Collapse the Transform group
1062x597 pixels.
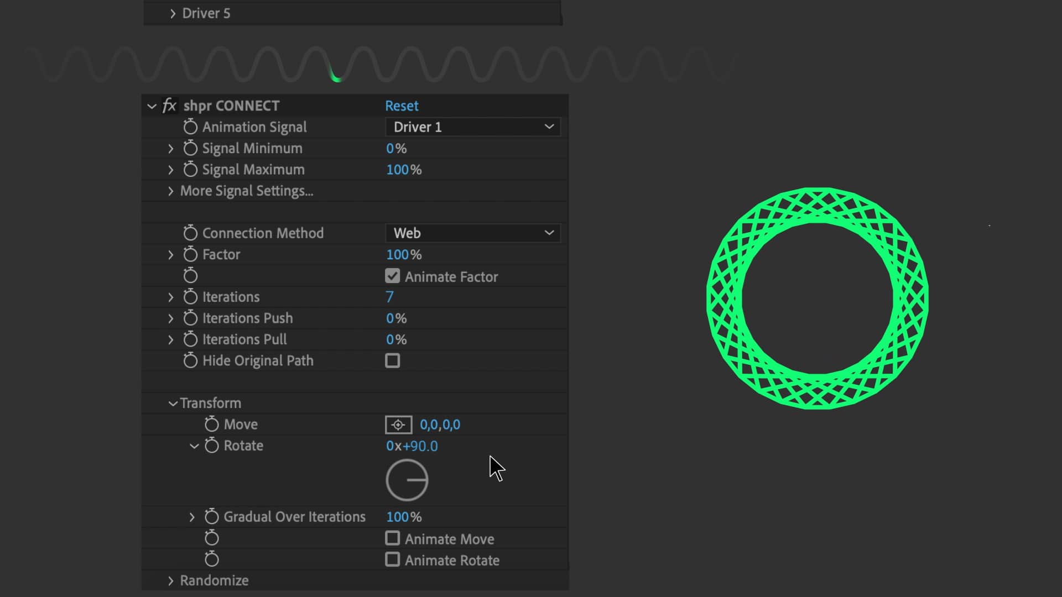pyautogui.click(x=173, y=404)
